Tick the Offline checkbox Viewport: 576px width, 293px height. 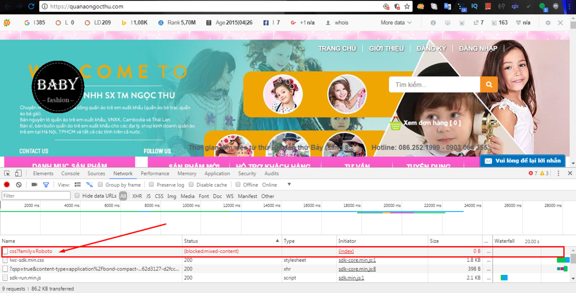click(x=238, y=185)
